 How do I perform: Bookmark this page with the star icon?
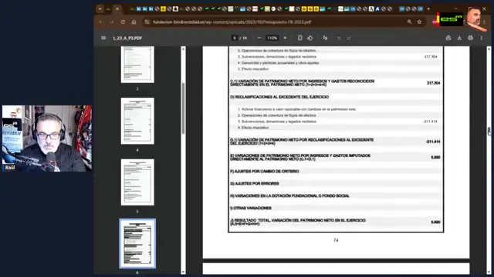click(x=419, y=22)
